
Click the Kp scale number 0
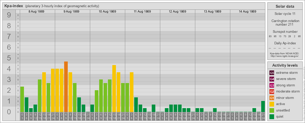pos(9,112)
